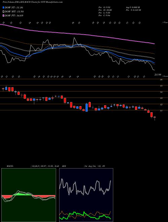Click price axis label 15
Screen dimensions: 168x222
pyautogui.click(x=161, y=86)
